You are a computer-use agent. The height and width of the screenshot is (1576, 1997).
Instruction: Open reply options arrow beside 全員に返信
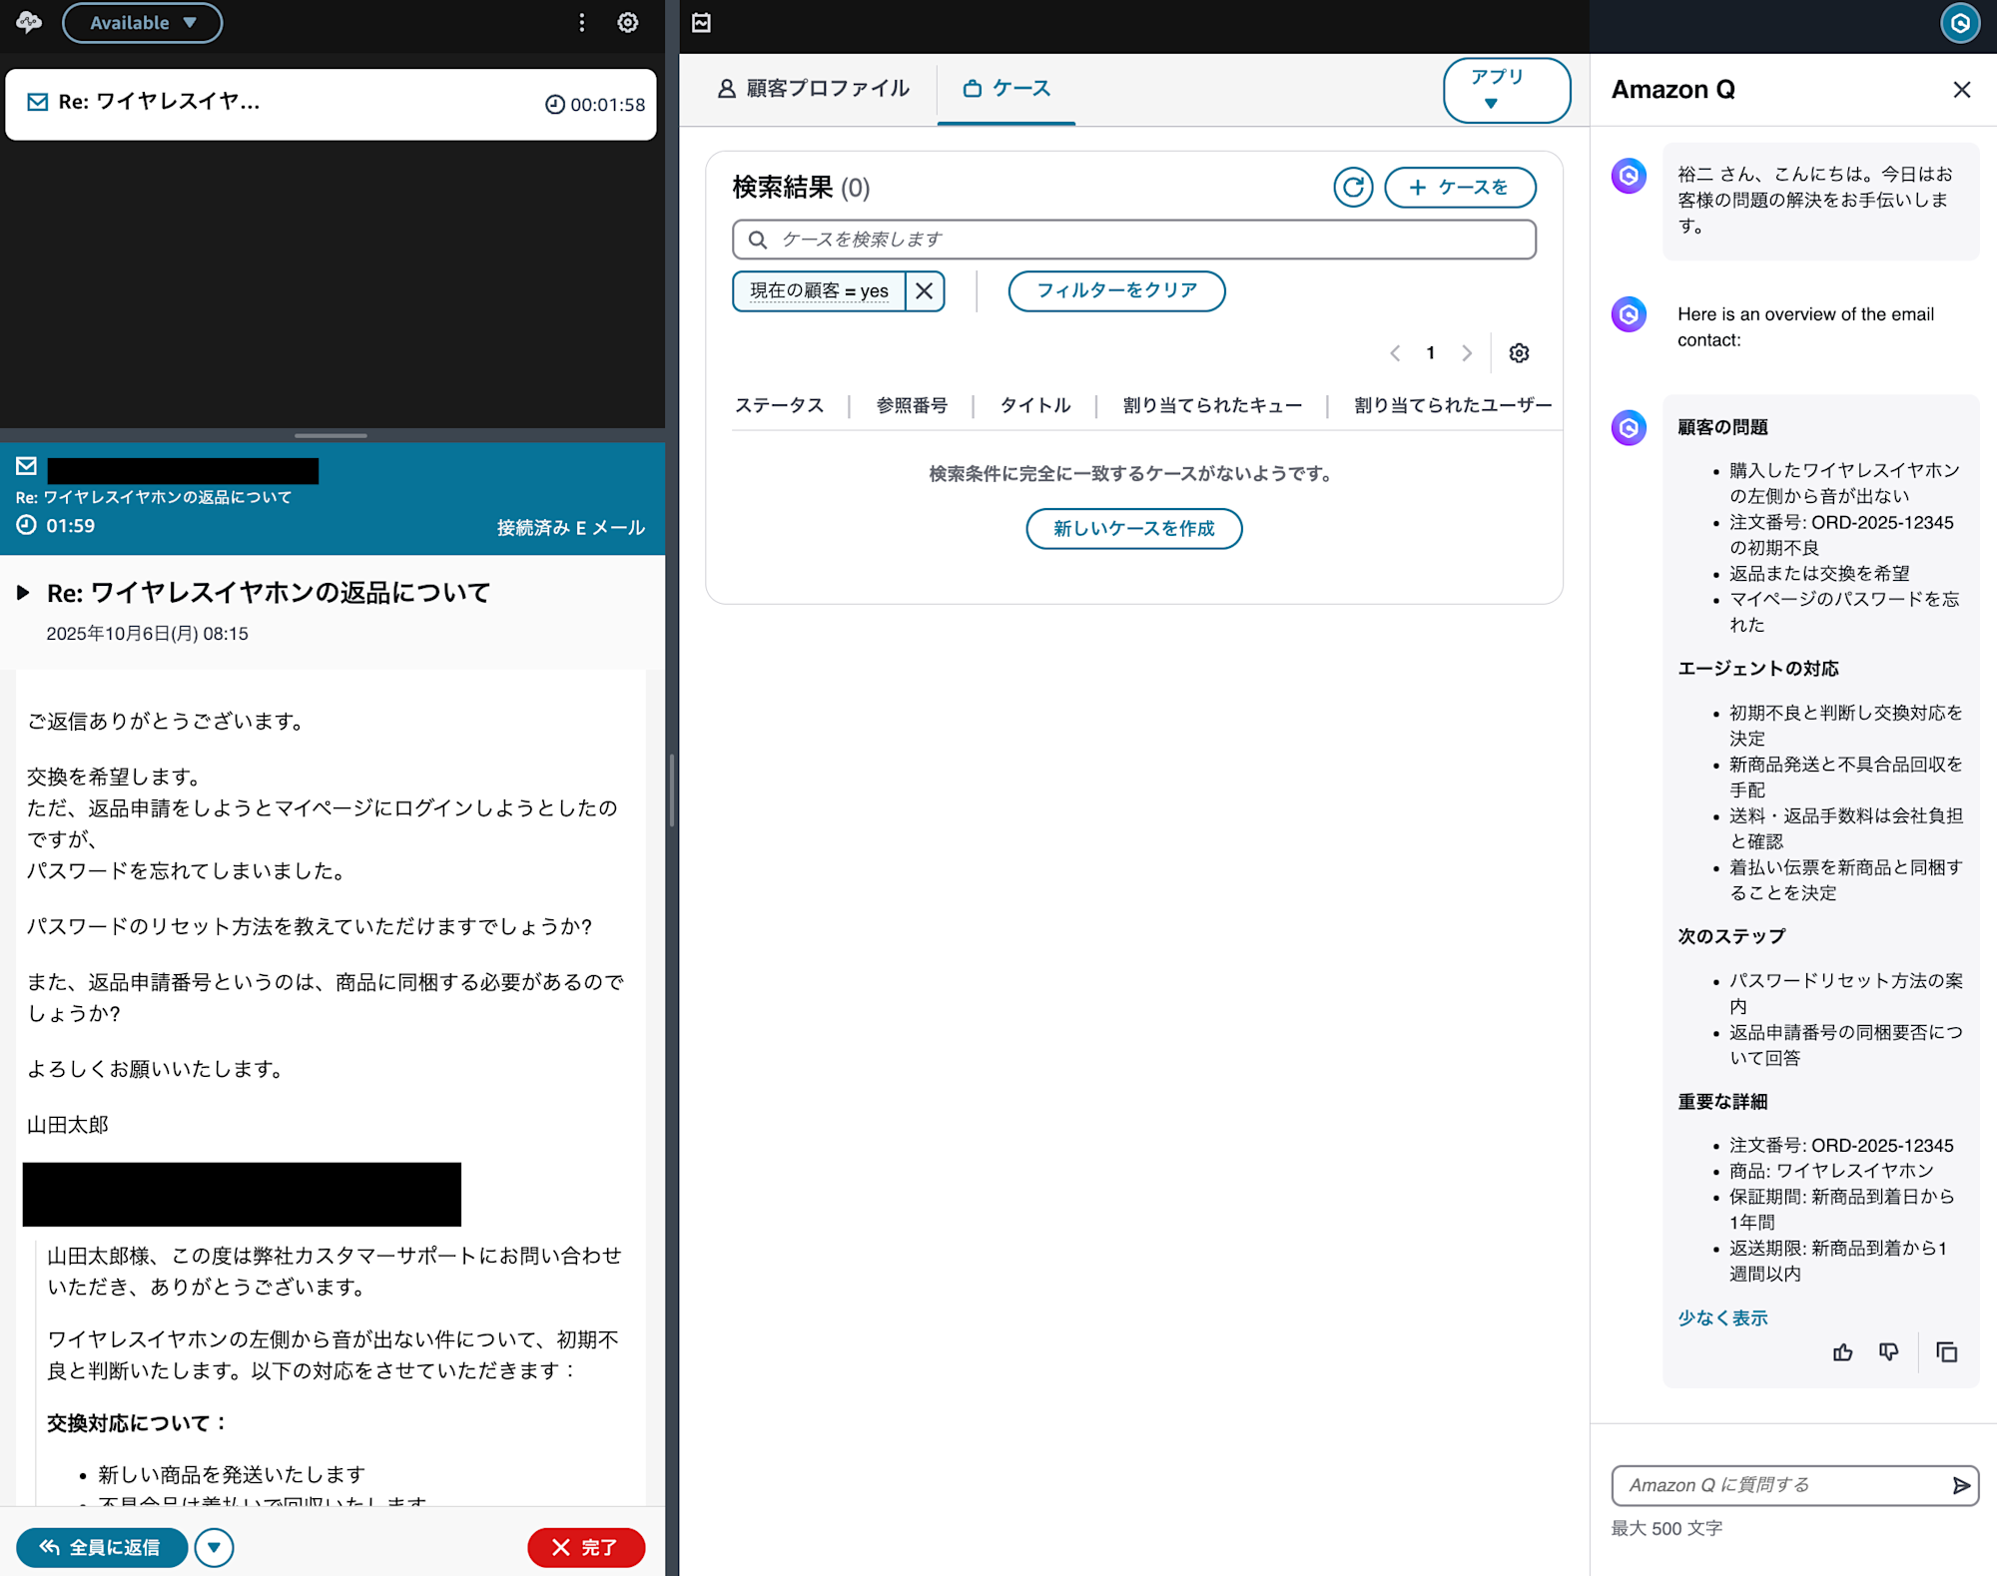[x=214, y=1547]
